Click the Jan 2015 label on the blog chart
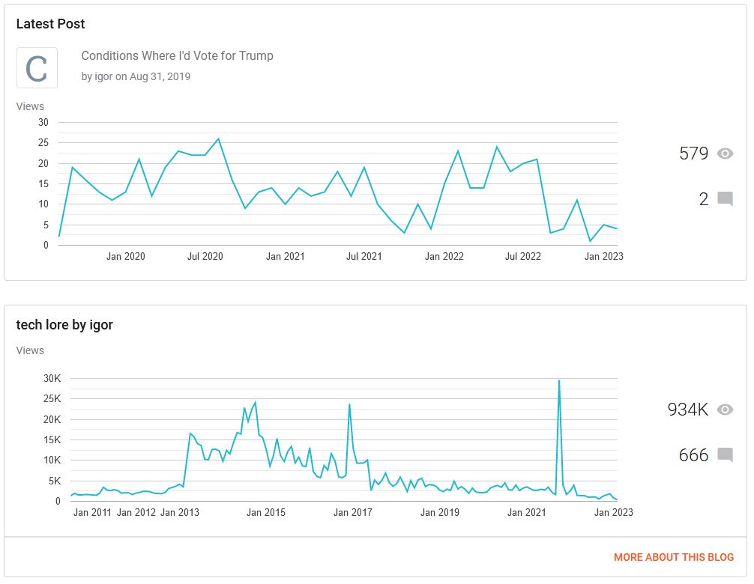754x584 pixels. click(266, 512)
